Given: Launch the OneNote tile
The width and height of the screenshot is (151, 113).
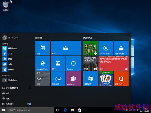Looking at the screenshot, I should (x=73, y=79).
